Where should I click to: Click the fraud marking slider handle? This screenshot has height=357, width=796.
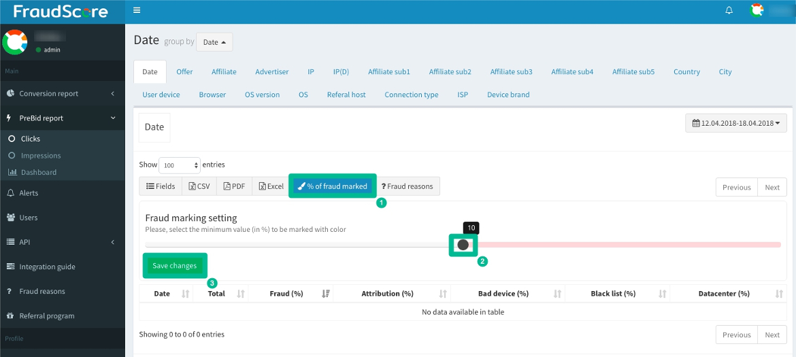pyautogui.click(x=463, y=245)
